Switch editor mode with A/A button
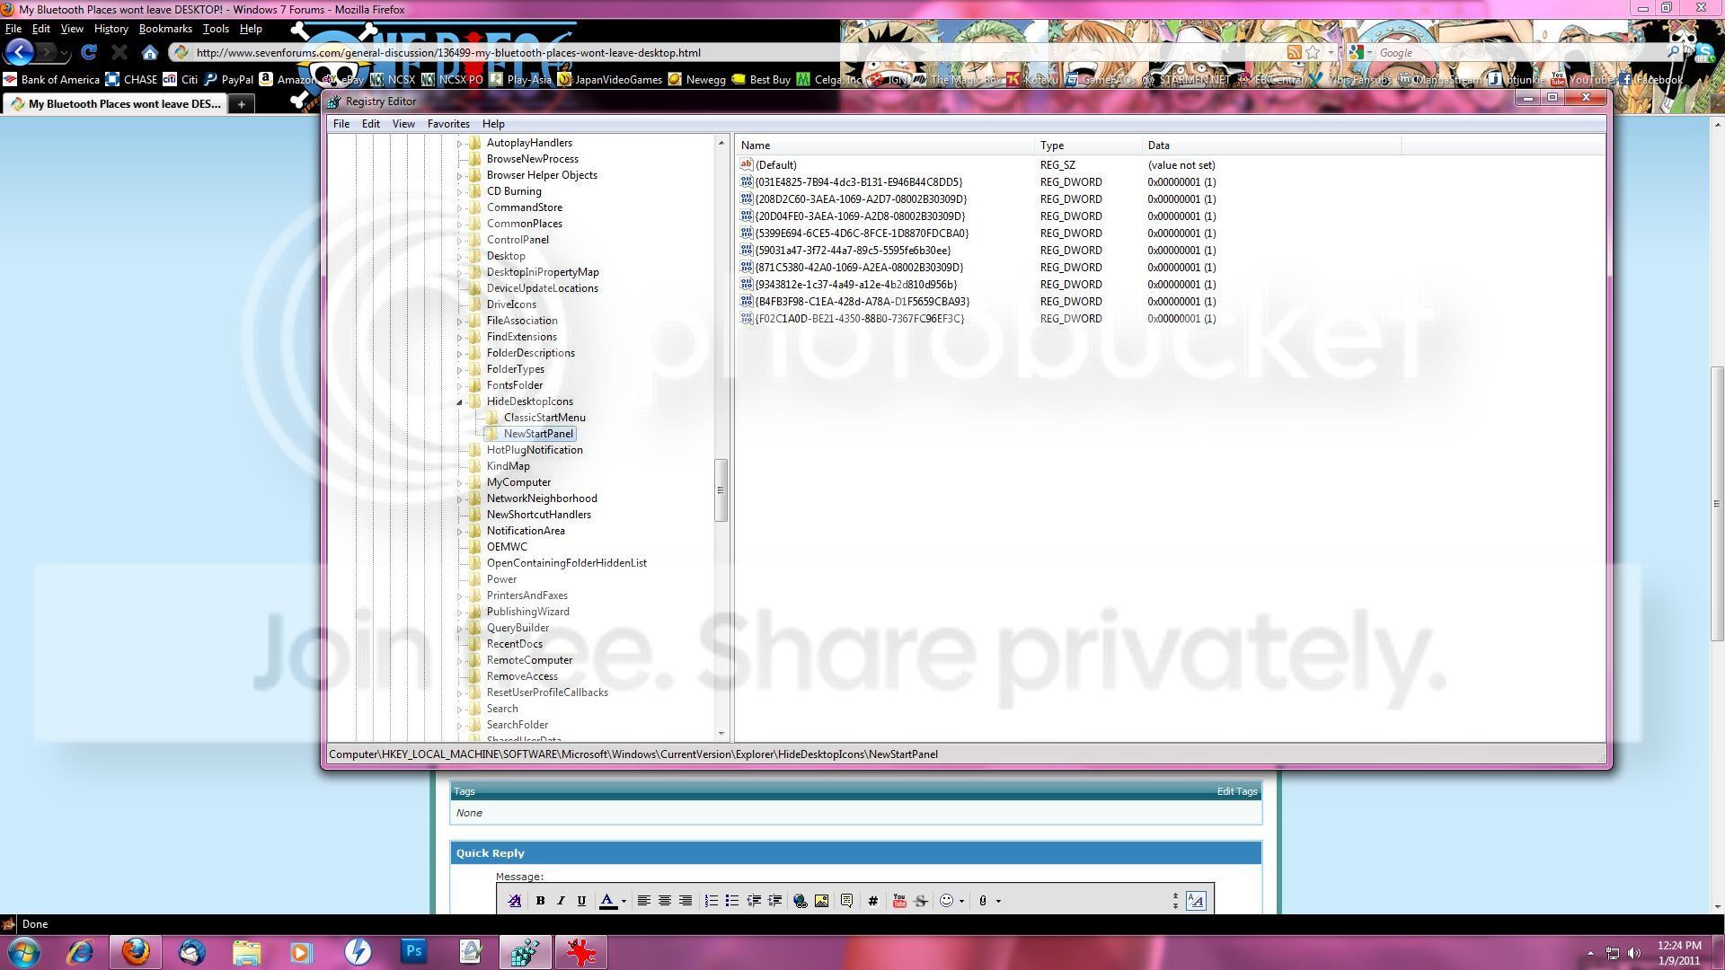1725x970 pixels. coord(1195,900)
